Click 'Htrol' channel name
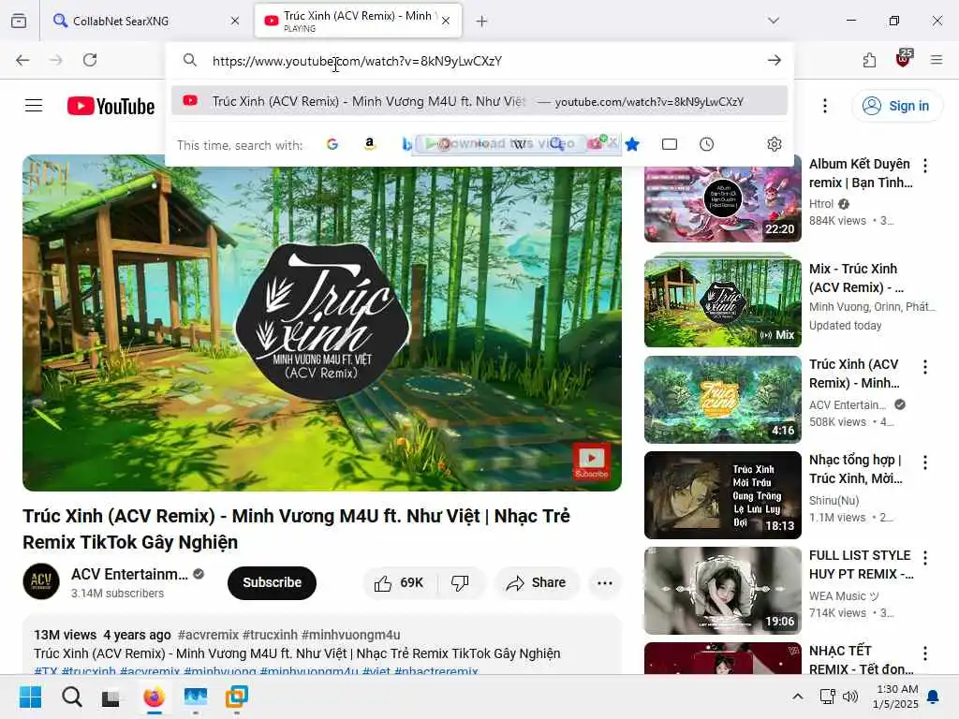Screen dimensions: 959x719 820,203
